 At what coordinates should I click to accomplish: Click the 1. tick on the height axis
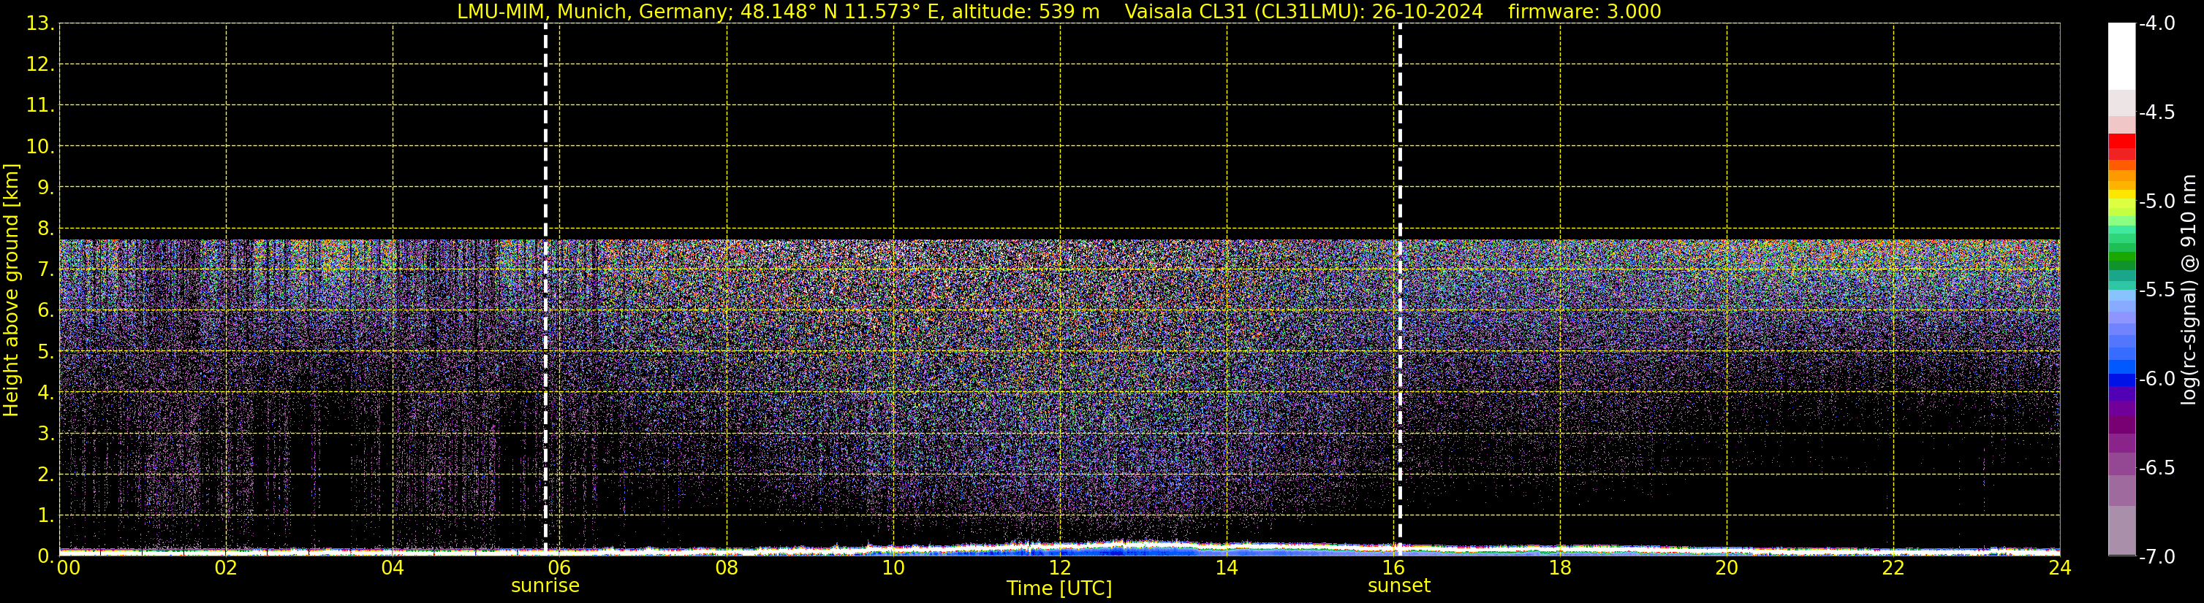coord(45,516)
